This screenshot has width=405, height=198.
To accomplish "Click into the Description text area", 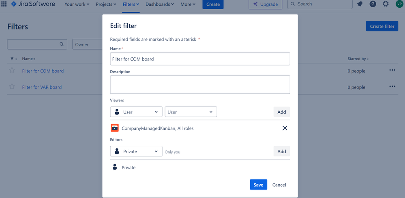I will coord(200,84).
